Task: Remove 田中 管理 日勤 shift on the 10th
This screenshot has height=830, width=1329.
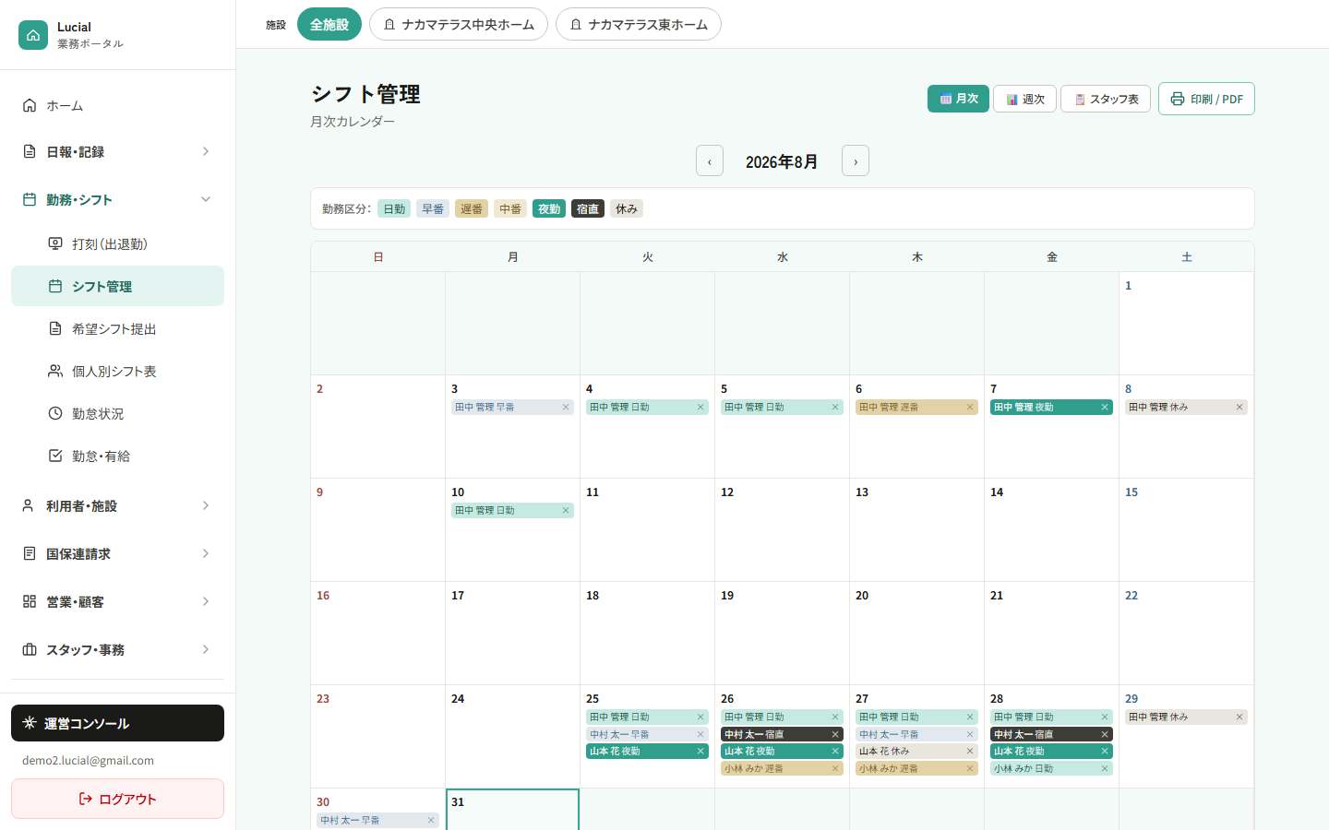Action: [566, 510]
